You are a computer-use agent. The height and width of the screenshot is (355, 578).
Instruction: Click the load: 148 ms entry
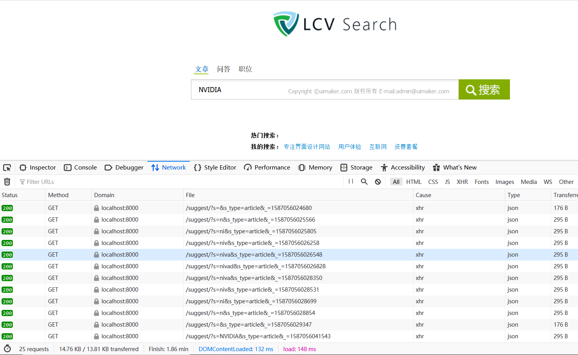(x=300, y=349)
